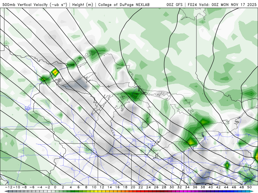
Task: Click the "30" label on the color scale
Action: coord(172,187)
